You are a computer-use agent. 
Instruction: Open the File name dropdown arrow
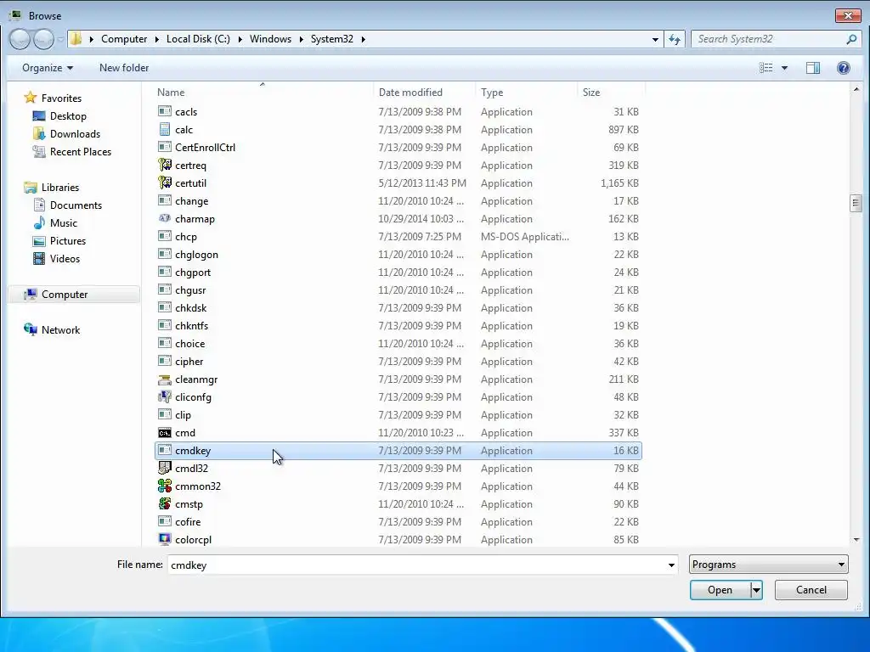(x=671, y=565)
